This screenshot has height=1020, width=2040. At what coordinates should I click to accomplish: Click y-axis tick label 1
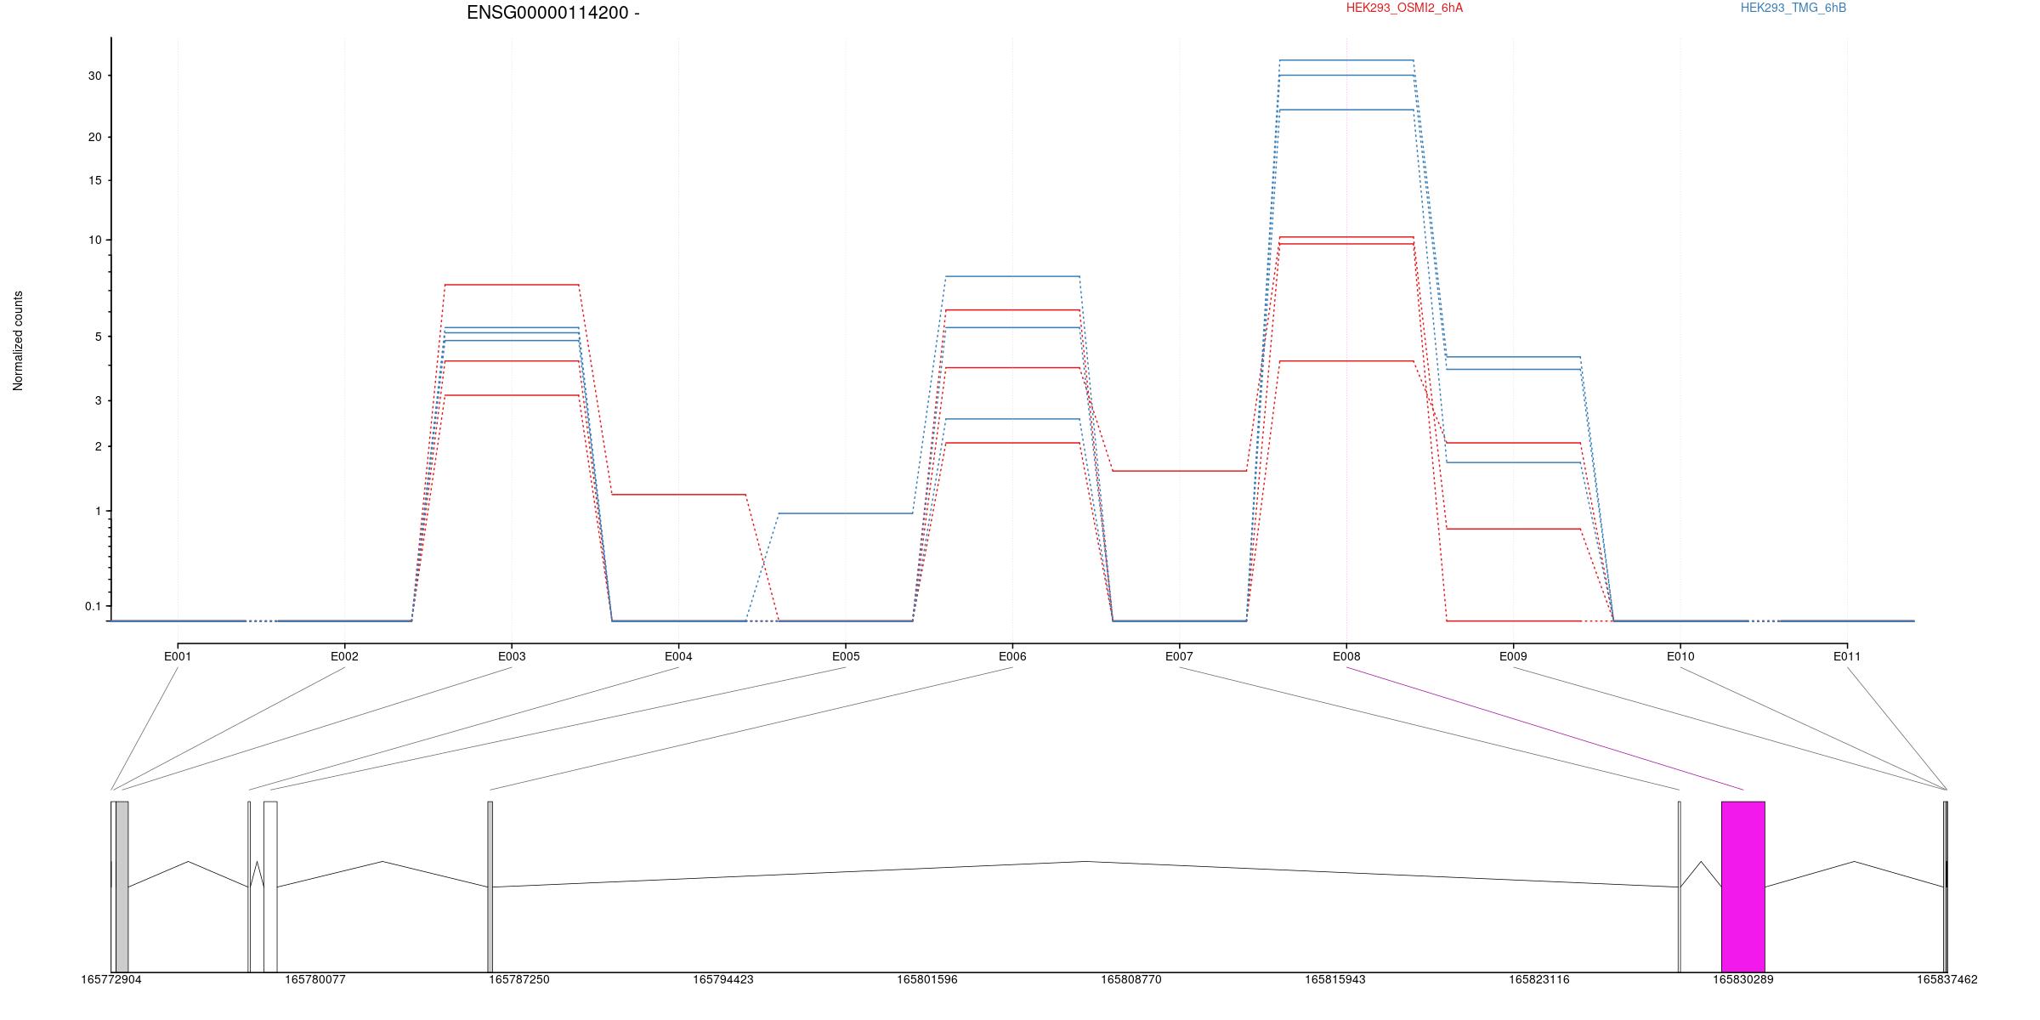tap(97, 511)
